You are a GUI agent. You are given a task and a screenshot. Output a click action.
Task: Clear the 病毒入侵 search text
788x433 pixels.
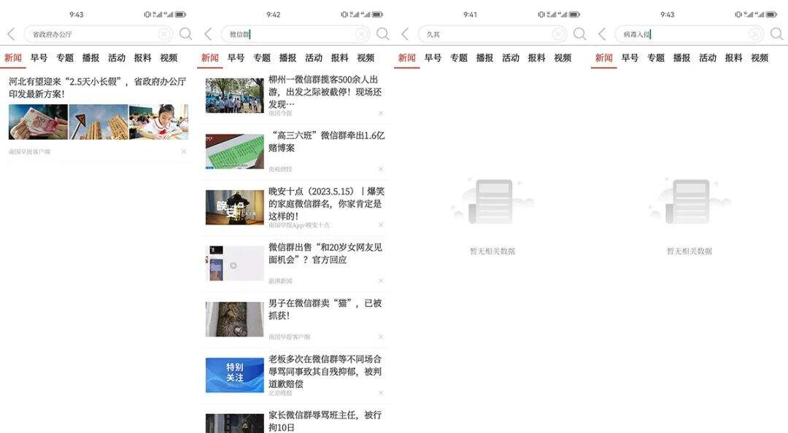coord(755,34)
